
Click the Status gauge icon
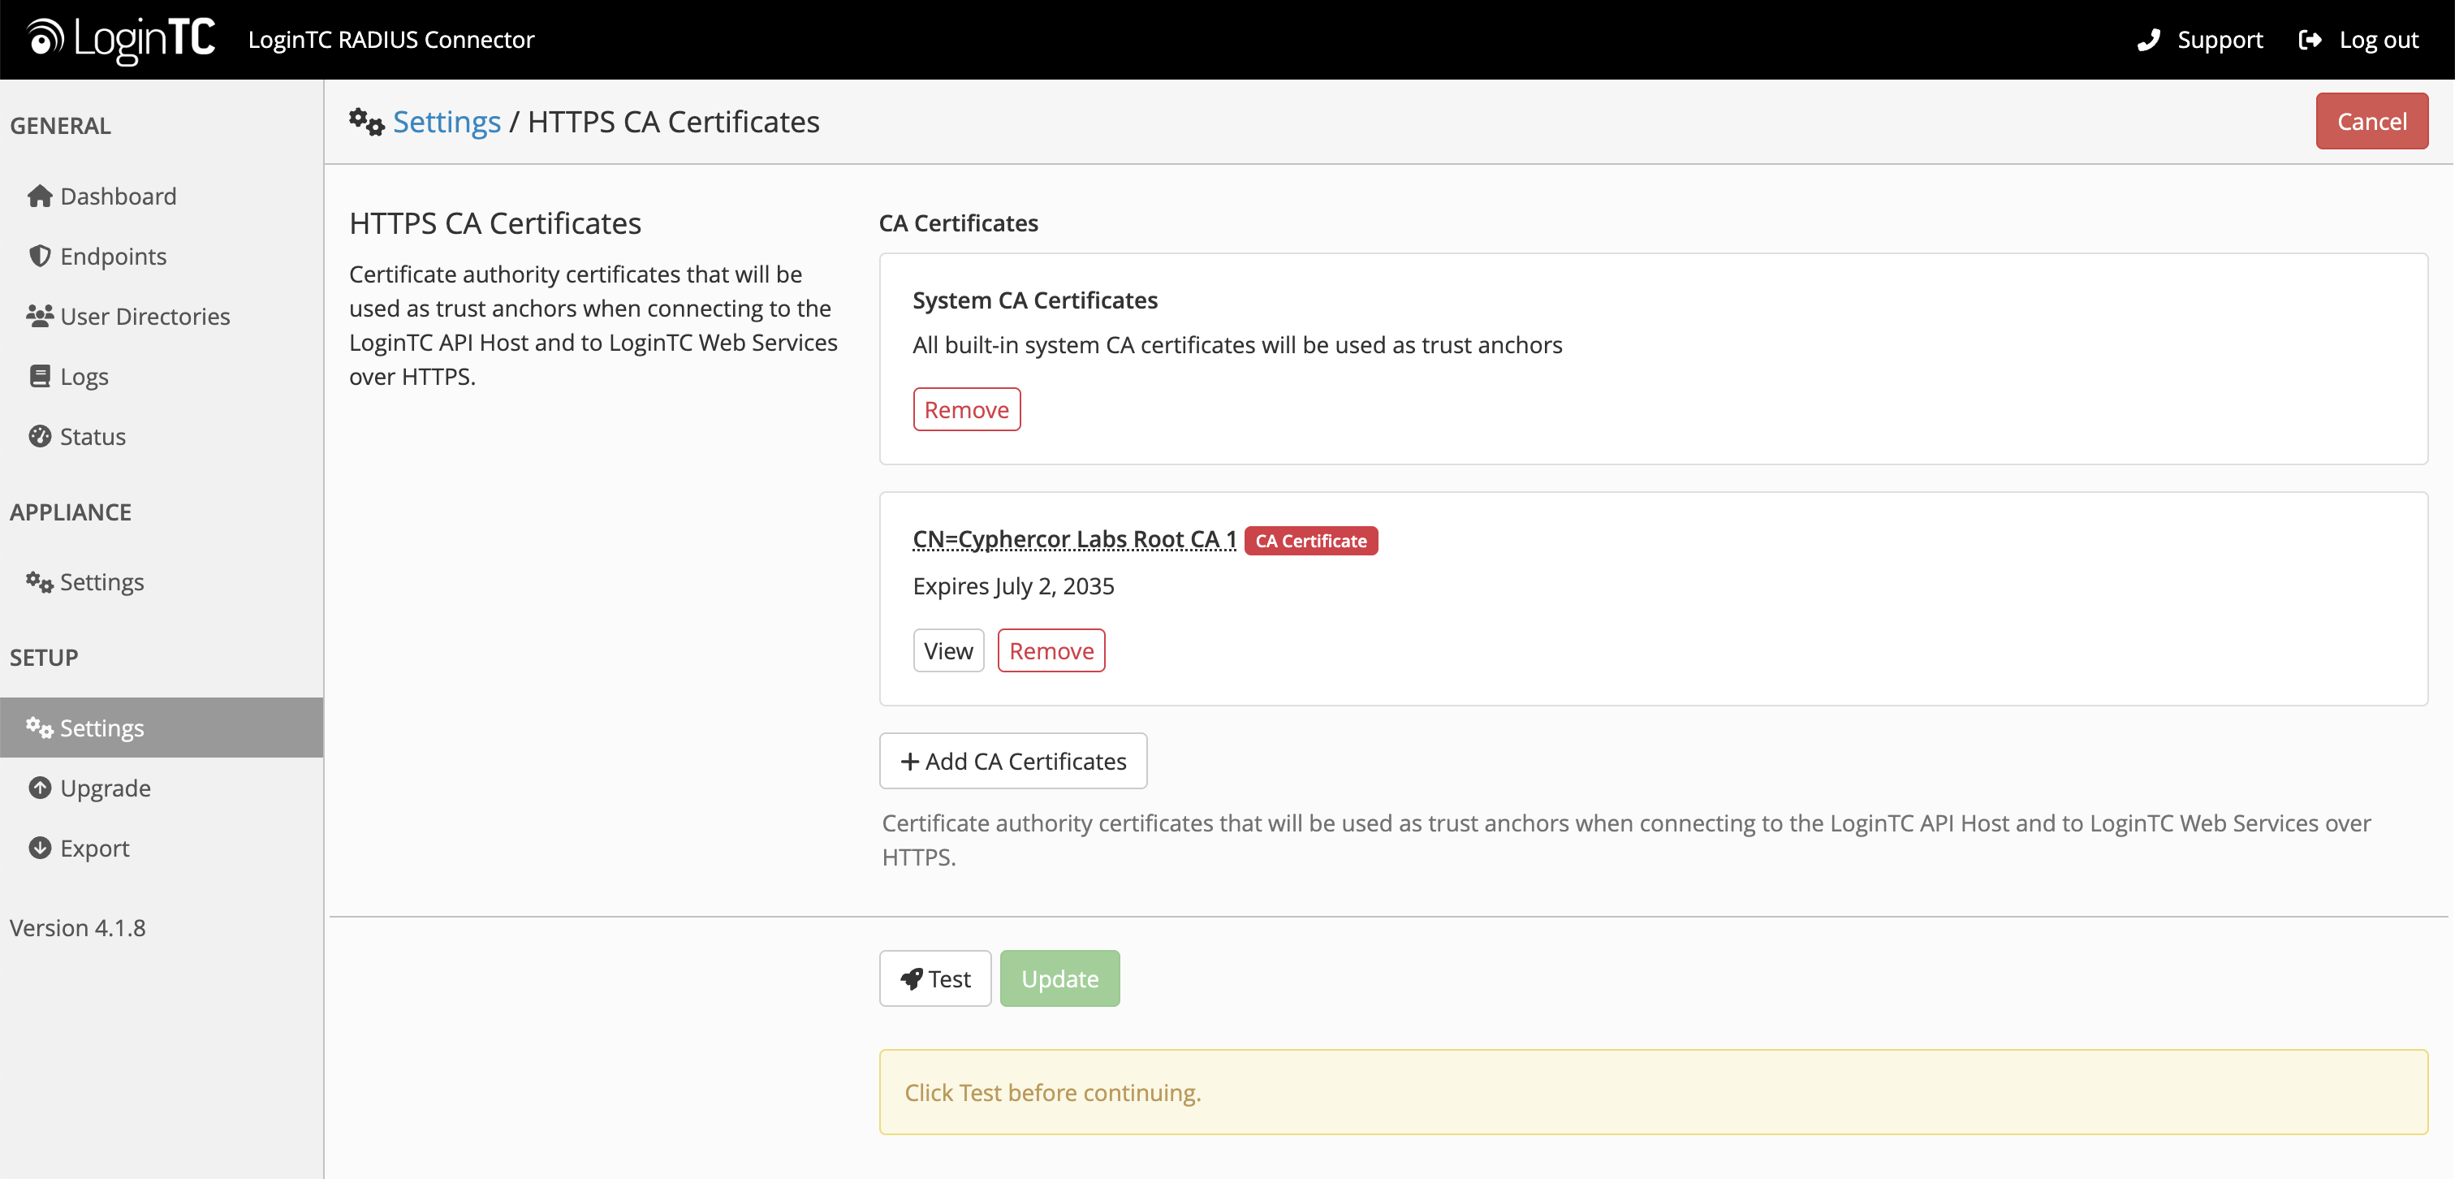[39, 437]
